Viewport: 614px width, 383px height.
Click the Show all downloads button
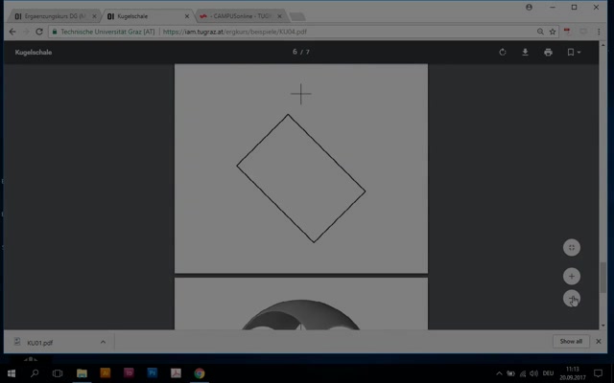click(571, 341)
